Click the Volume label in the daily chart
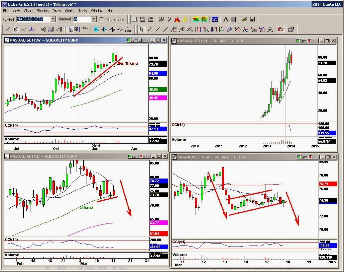This screenshot has width=344, height=272. coord(12,255)
